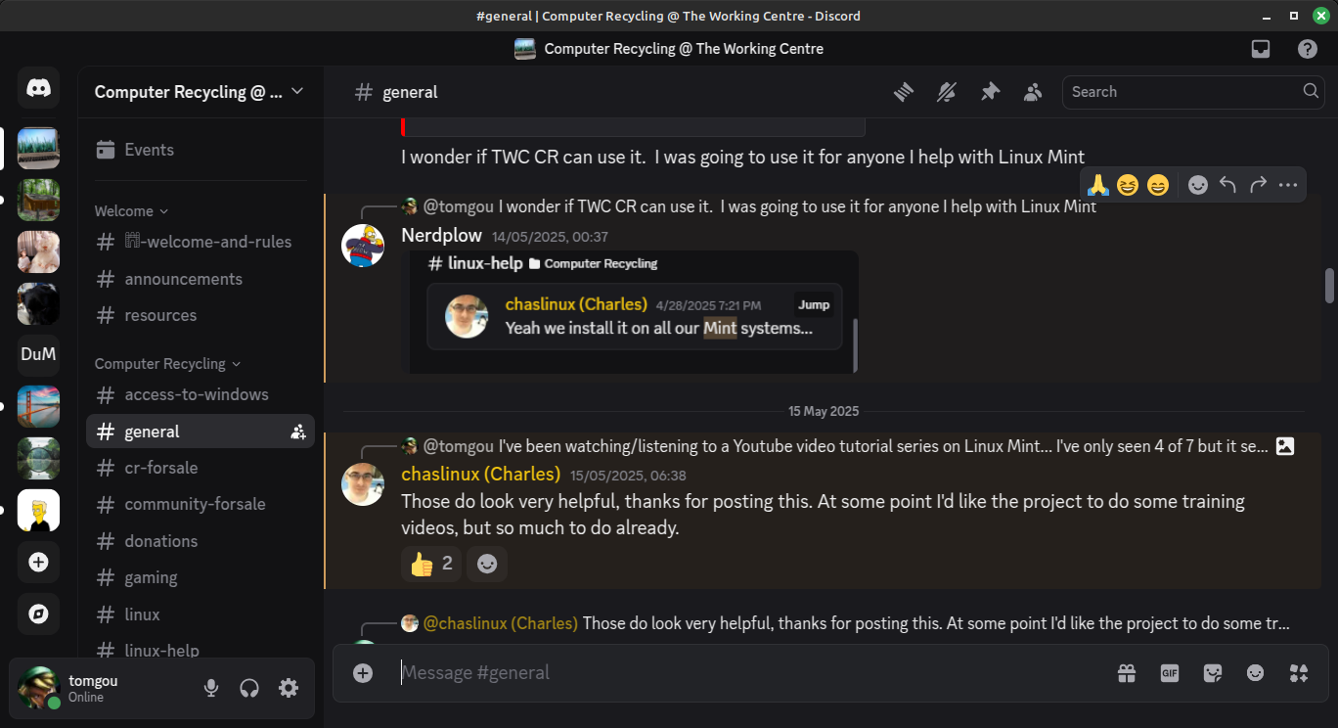Click the Search field

point(1183,92)
